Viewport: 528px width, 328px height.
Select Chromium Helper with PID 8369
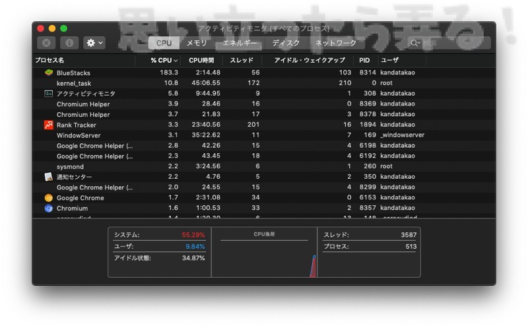[263, 104]
